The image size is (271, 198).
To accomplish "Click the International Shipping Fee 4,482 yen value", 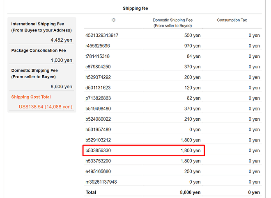I will (x=61, y=40).
